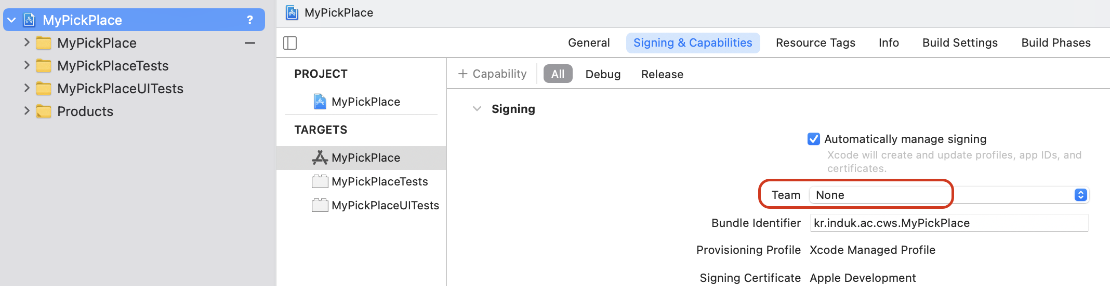This screenshot has width=1110, height=286.
Task: Click the MyPickPlace project icon under PROJECT
Action: coord(320,102)
